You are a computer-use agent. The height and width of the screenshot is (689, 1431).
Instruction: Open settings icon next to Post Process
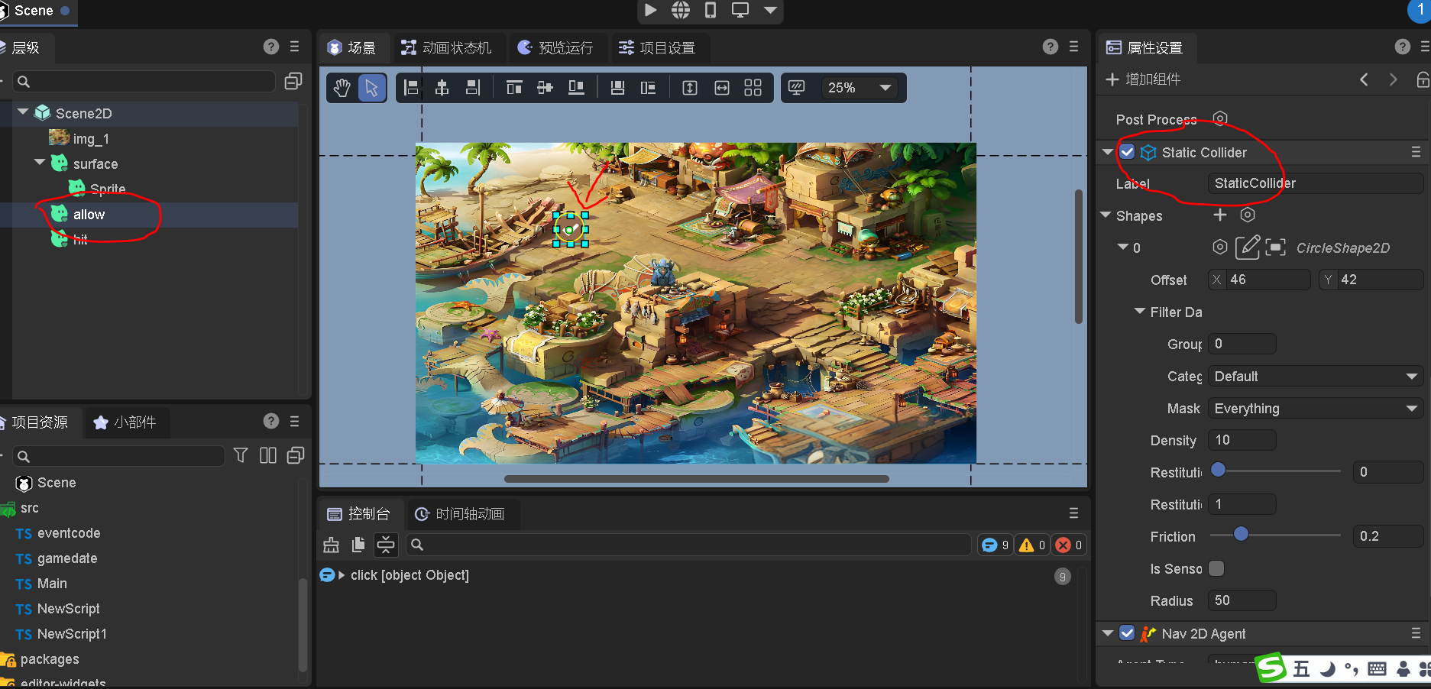[x=1220, y=118]
